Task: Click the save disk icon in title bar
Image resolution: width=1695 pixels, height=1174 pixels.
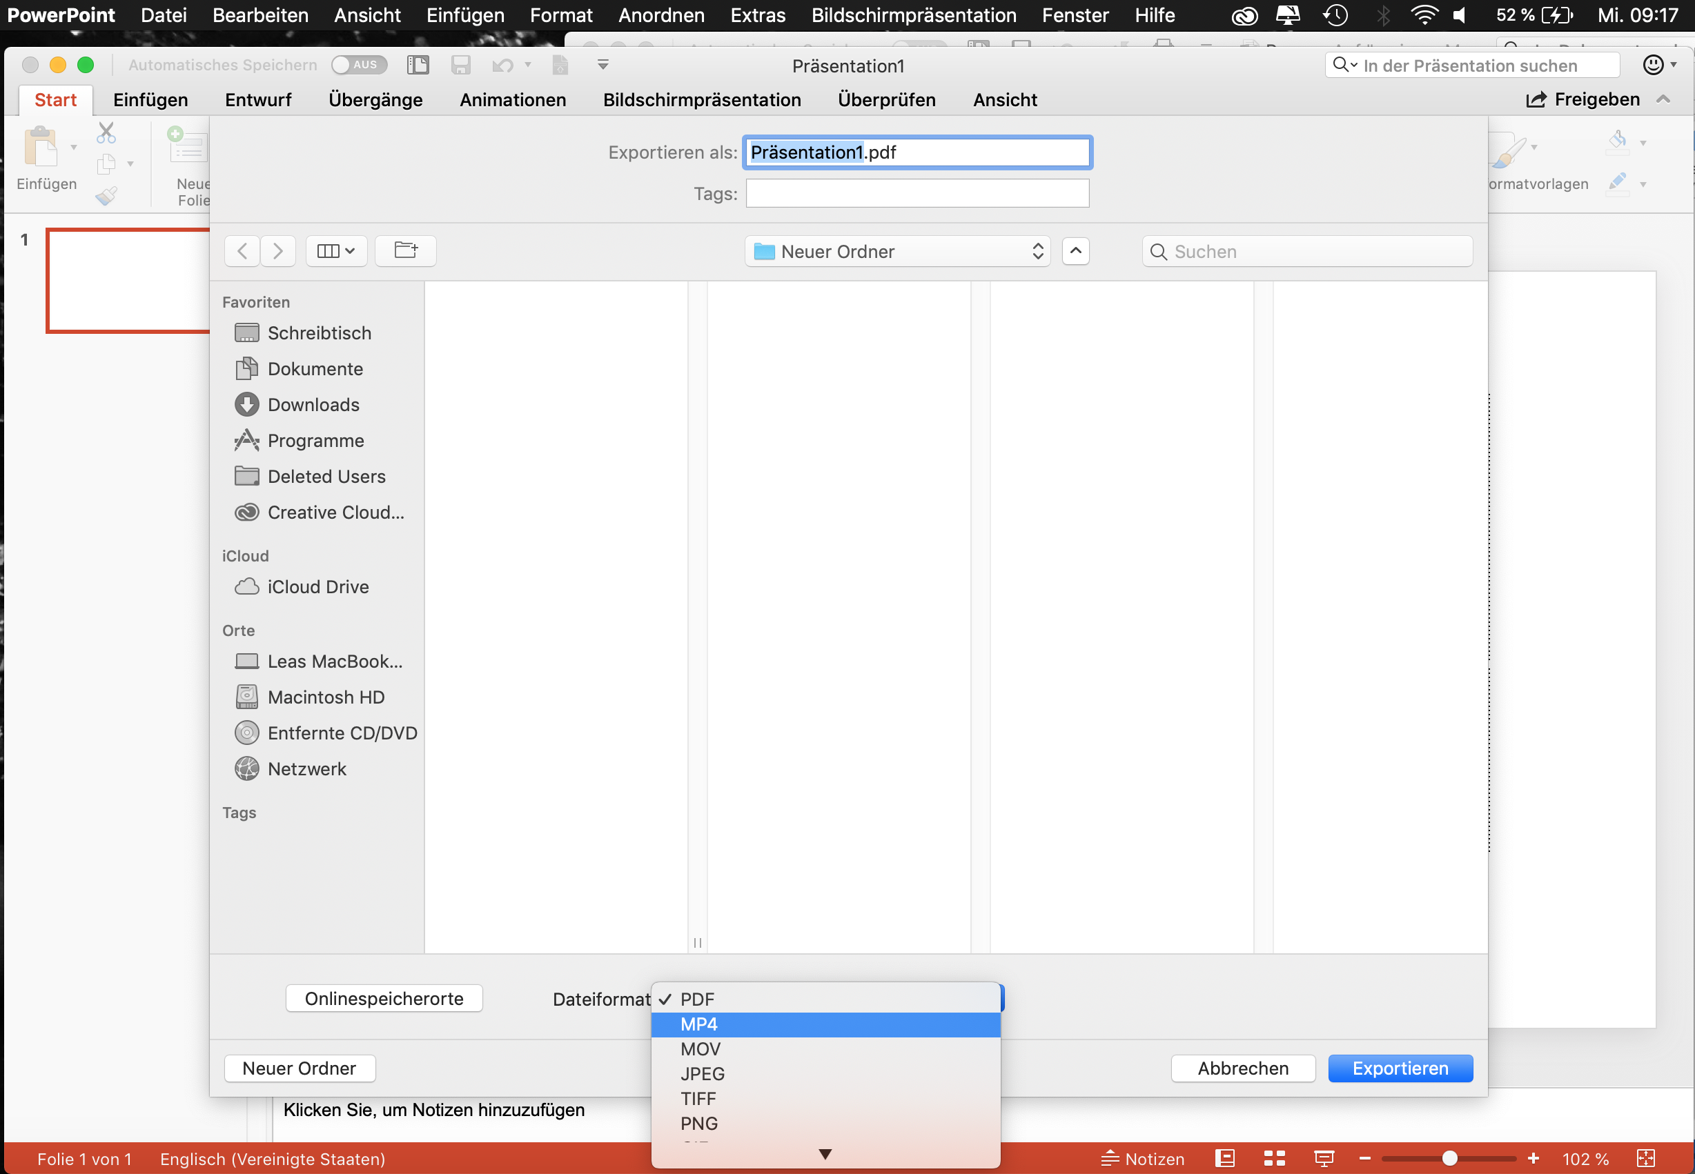Action: coord(461,65)
